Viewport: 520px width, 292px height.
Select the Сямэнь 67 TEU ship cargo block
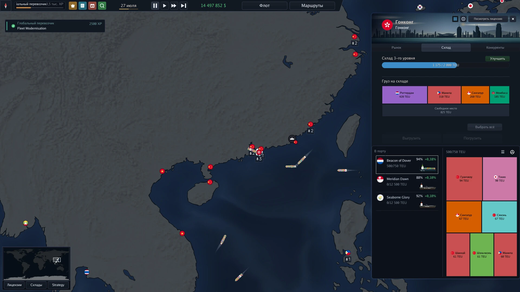[499, 217]
